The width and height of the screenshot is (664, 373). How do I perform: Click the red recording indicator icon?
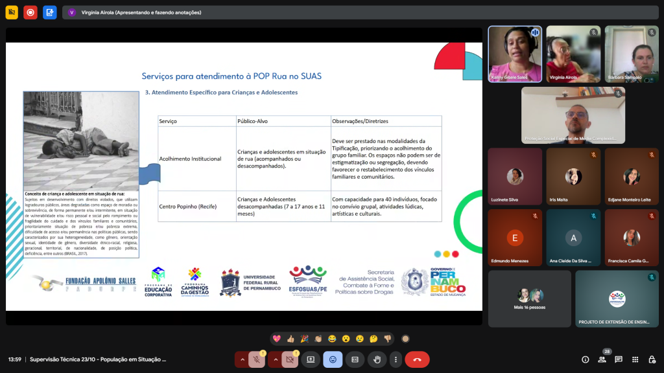(x=30, y=12)
